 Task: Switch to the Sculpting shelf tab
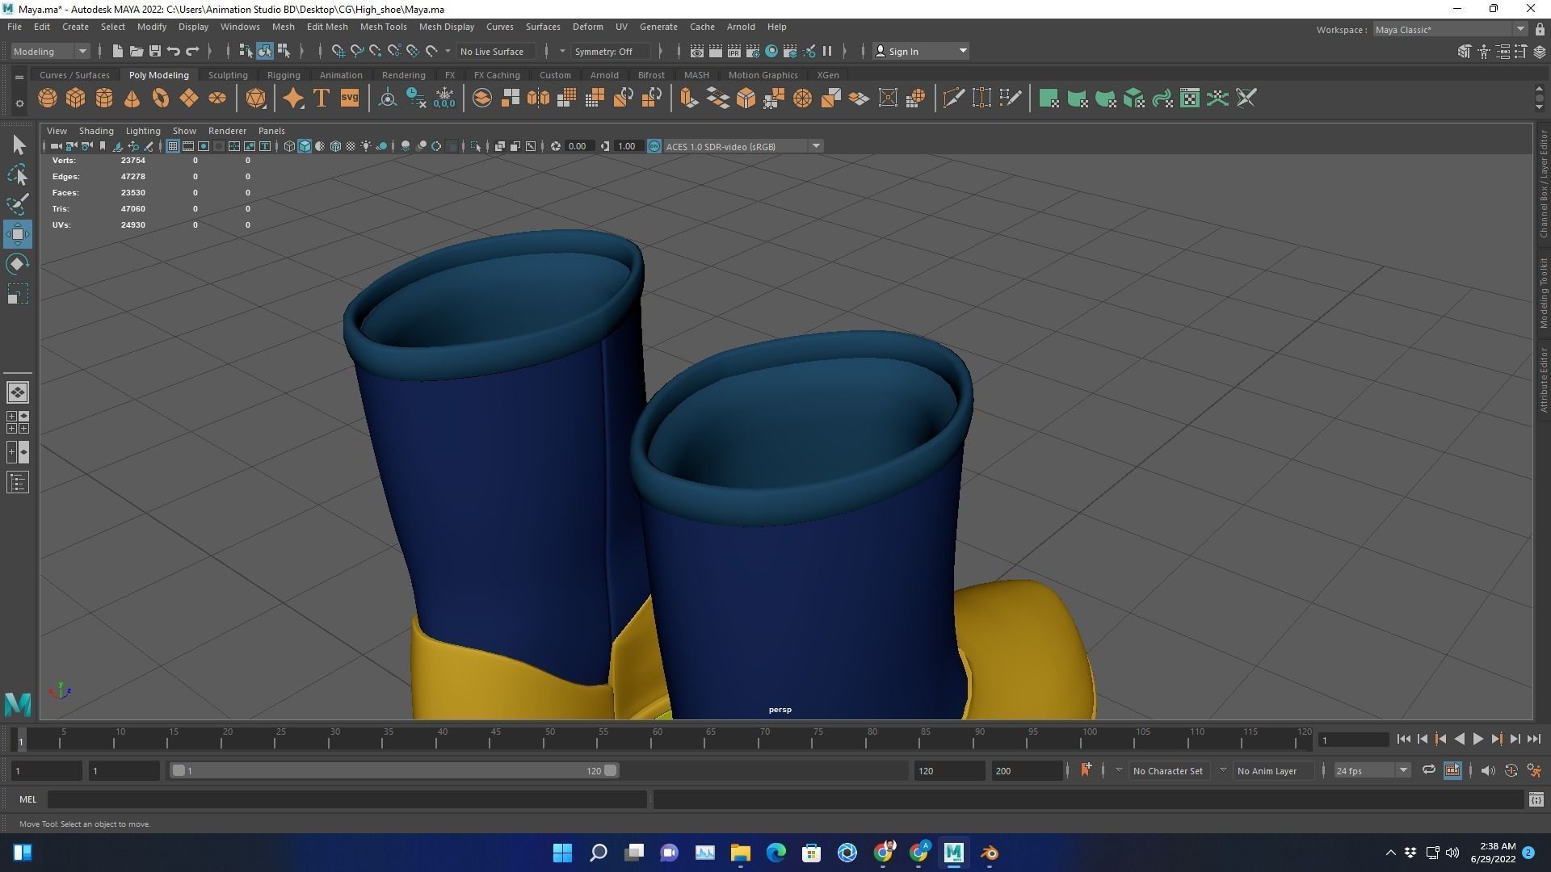tap(228, 75)
